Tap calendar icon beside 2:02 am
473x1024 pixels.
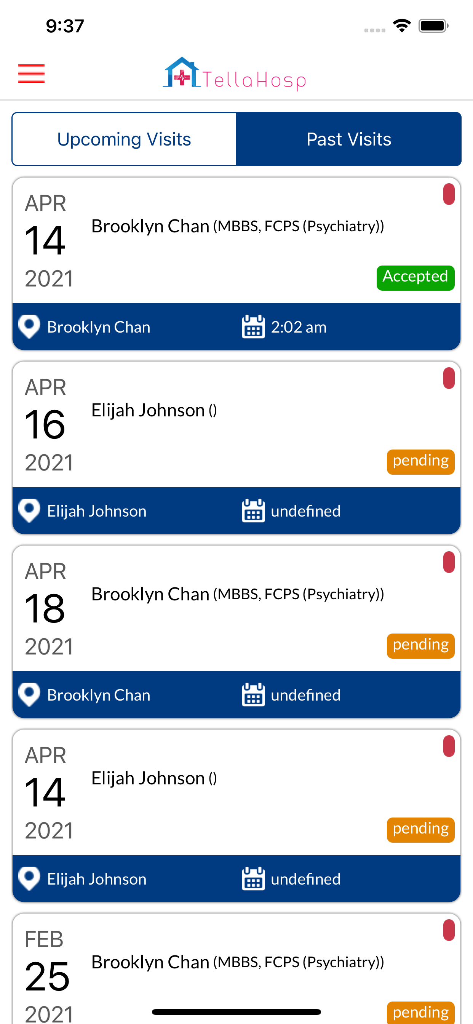[x=253, y=327]
